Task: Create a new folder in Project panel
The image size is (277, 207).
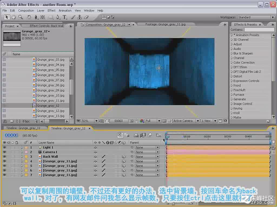Action: pos(12,121)
